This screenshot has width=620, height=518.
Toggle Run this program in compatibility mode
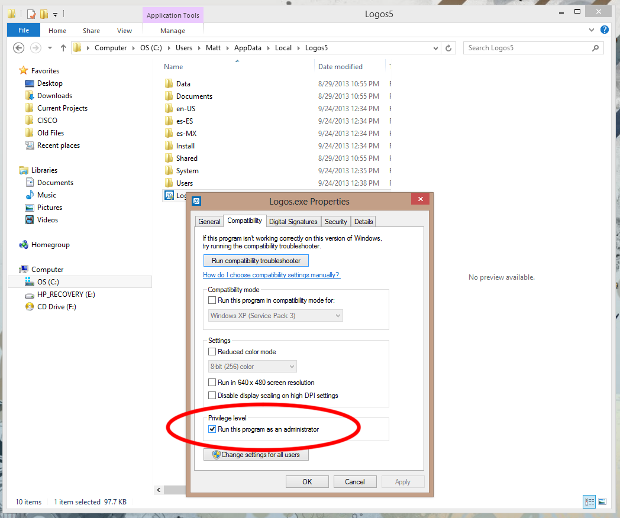point(212,300)
